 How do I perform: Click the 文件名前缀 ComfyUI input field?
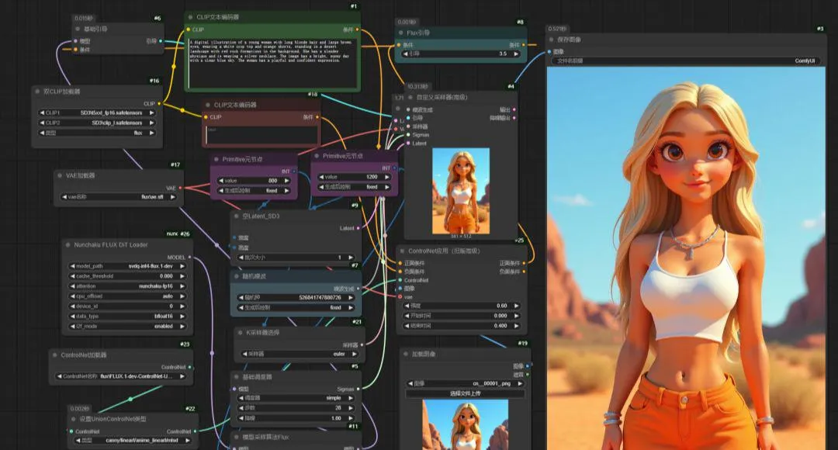click(x=686, y=61)
